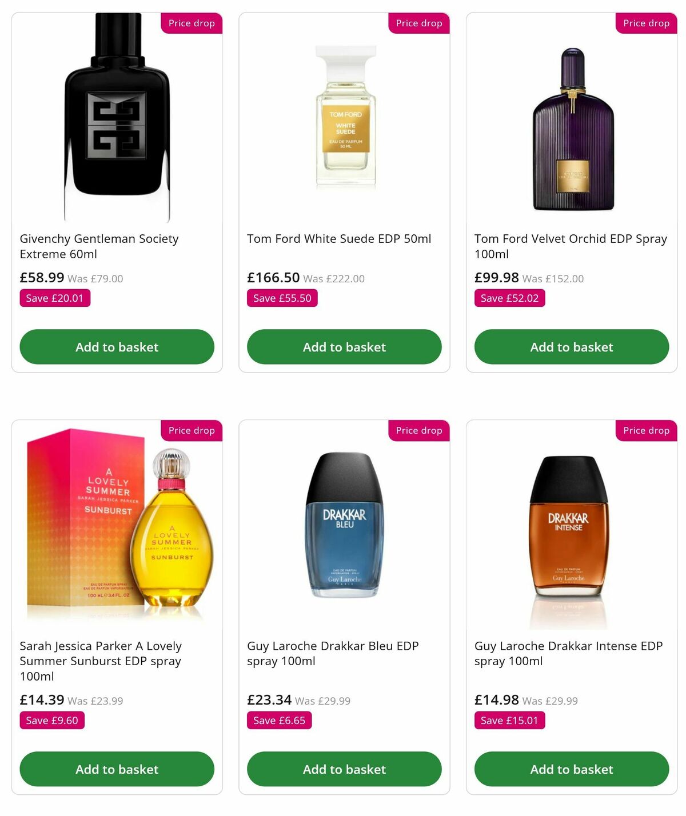Open the Givenchy Gentleman Society Extreme product page
The height and width of the screenshot is (816, 686).
click(99, 246)
